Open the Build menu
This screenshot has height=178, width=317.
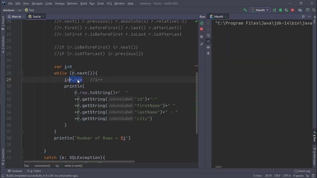coord(84,3)
